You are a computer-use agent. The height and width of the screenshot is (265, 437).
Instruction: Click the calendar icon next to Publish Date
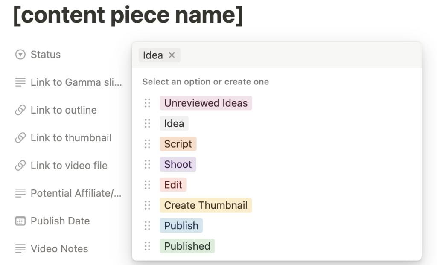pyautogui.click(x=20, y=221)
